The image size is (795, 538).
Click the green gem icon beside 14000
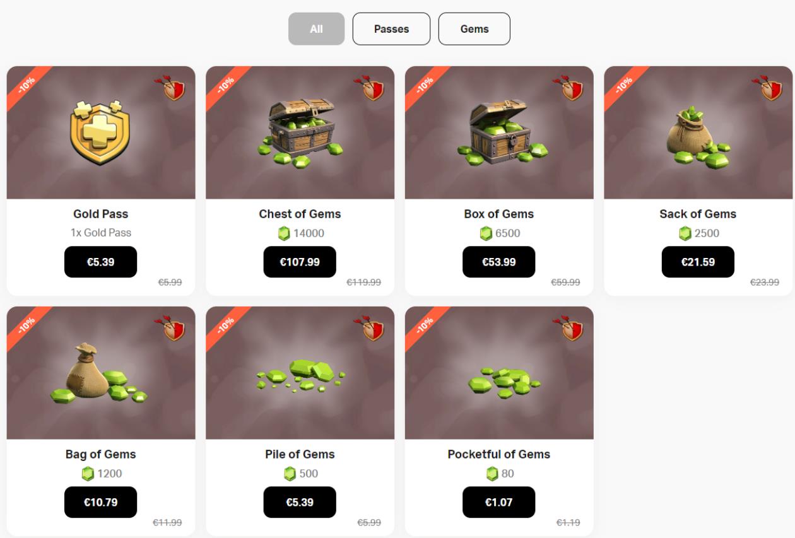[284, 234]
